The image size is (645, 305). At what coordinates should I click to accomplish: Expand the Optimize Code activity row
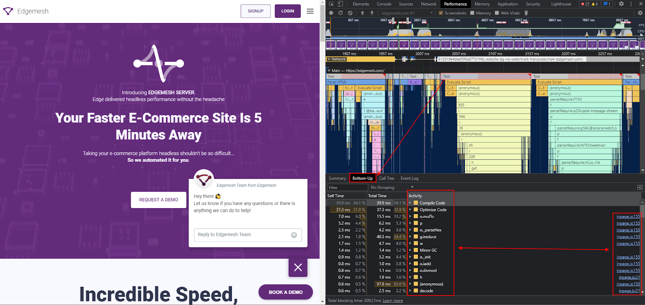(410, 210)
